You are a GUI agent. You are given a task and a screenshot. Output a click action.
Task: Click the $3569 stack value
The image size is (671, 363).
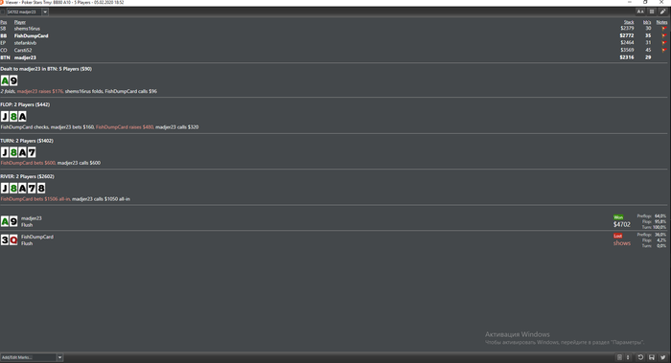(x=627, y=50)
